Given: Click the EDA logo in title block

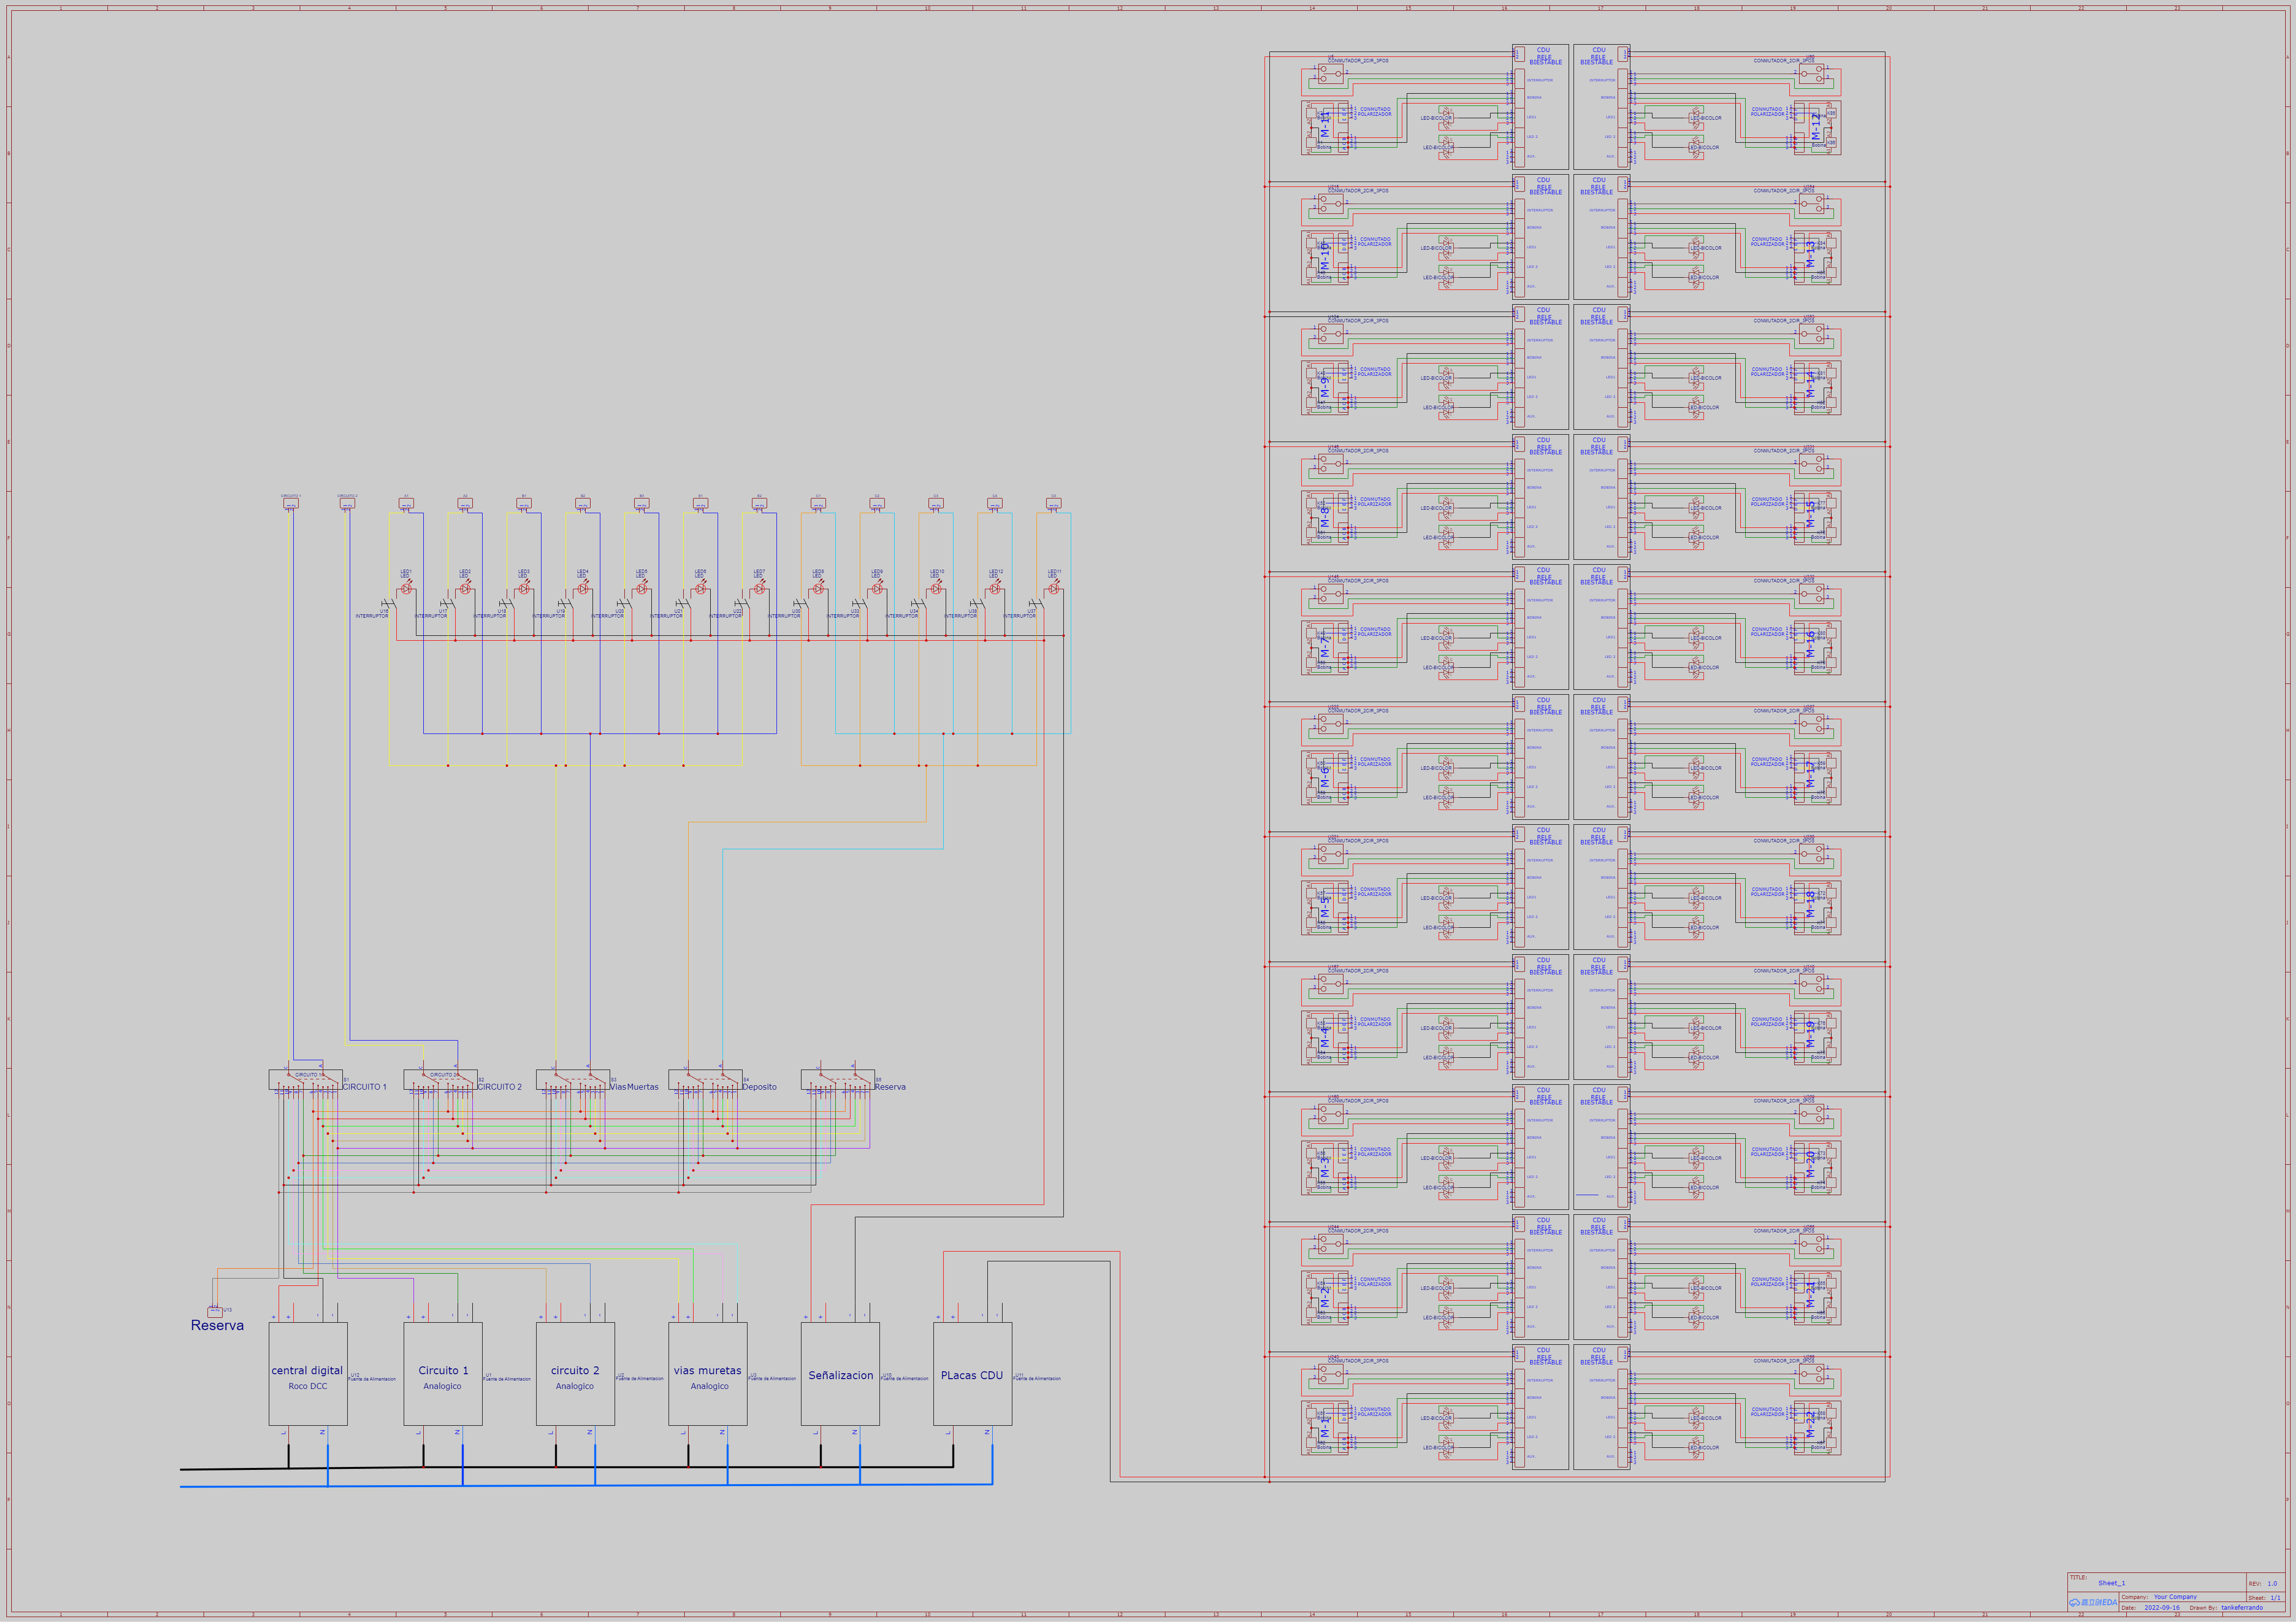Looking at the screenshot, I should (2092, 1603).
